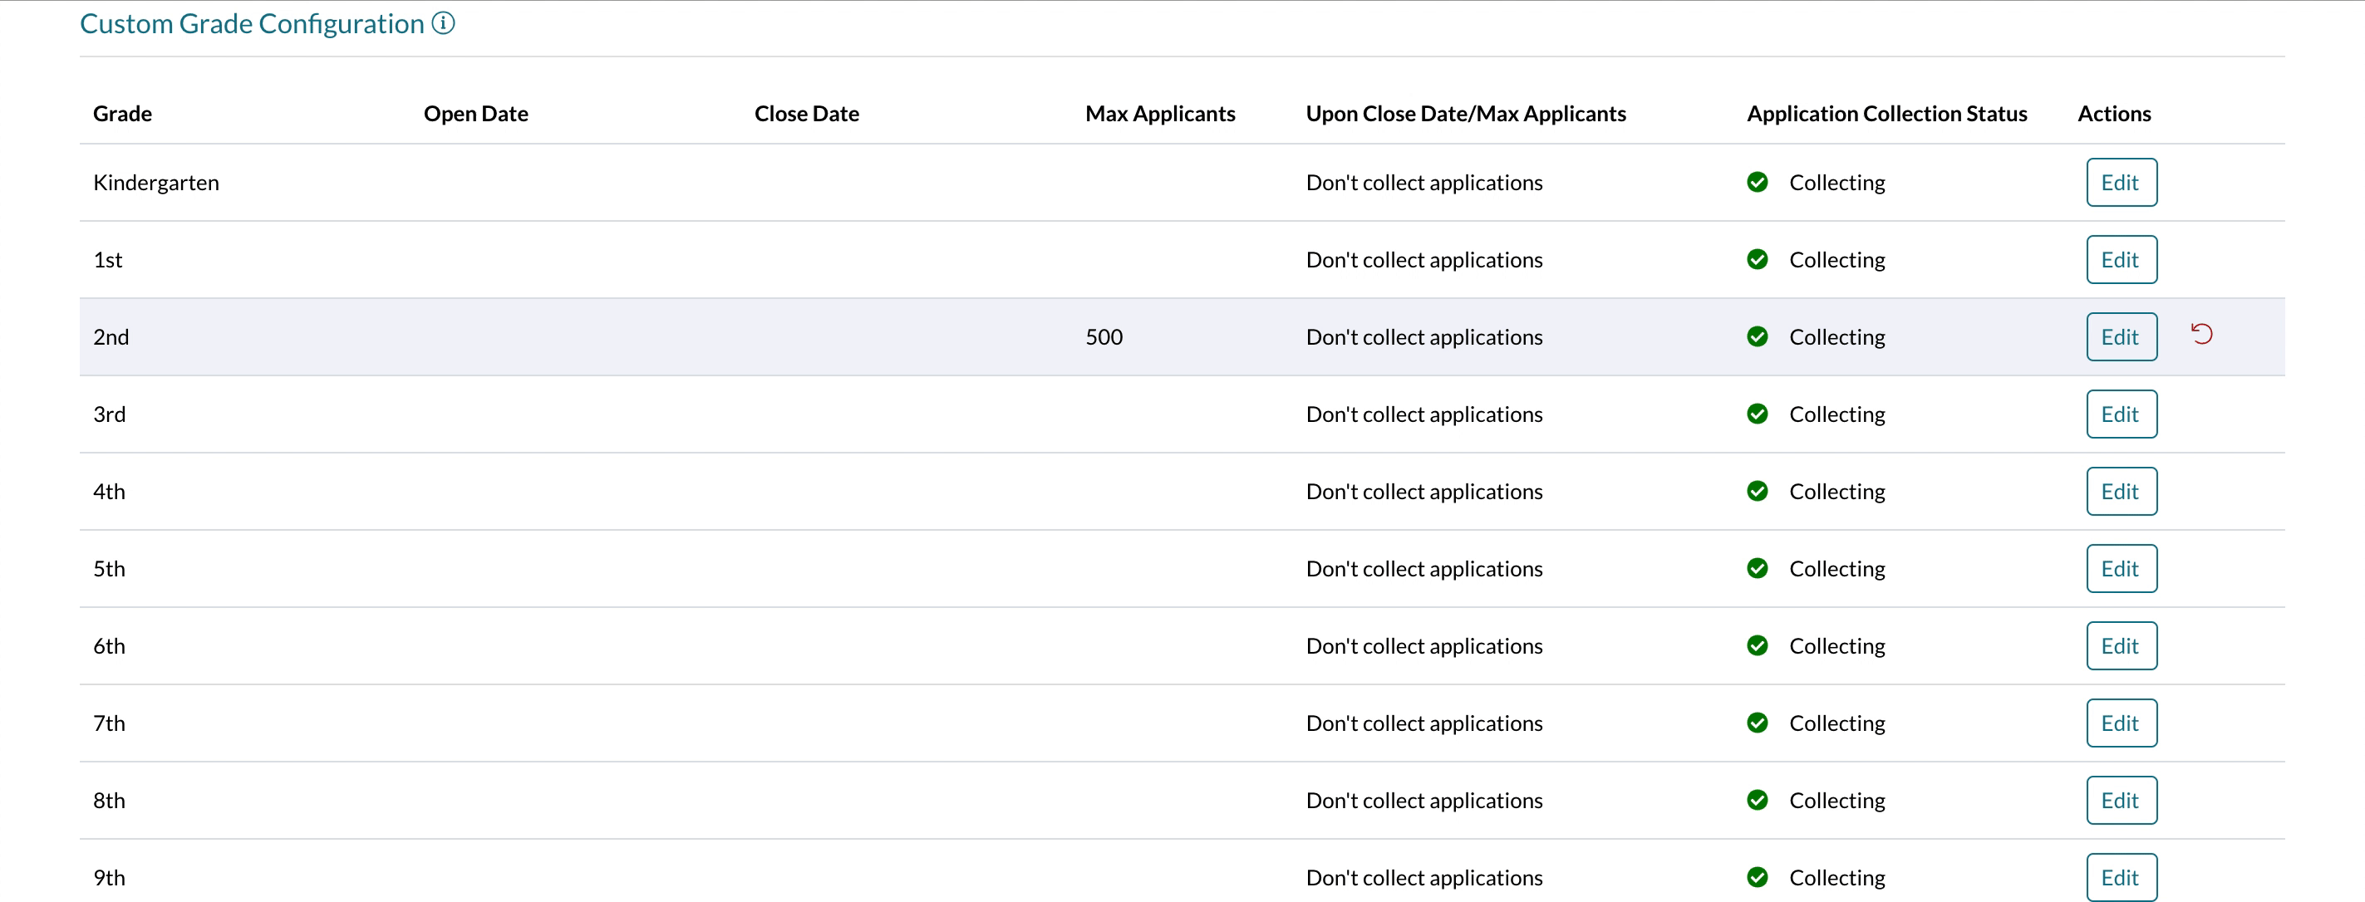The height and width of the screenshot is (902, 2365).
Task: Click green check icon in 5th grade row
Action: coord(1758,568)
